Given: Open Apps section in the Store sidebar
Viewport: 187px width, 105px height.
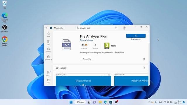Looking at the screenshot, I should [x=48, y=42].
